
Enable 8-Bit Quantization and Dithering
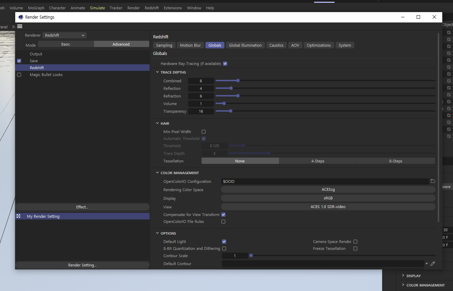224,248
